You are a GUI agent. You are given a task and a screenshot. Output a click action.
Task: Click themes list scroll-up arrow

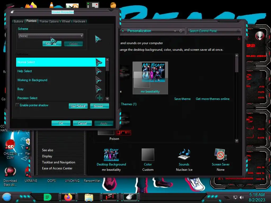237,56
